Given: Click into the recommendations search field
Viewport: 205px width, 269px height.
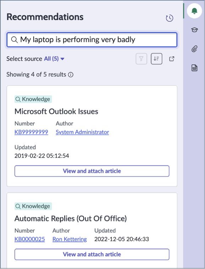Looking at the screenshot, I should point(92,39).
